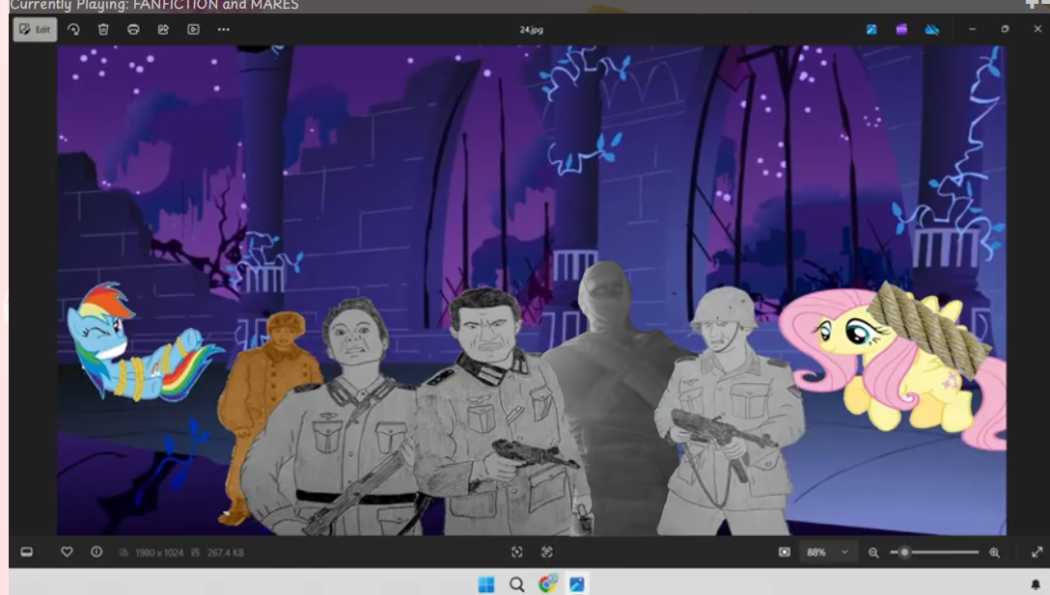Click the 1980 x 1024 dimensions text
Image resolution: width=1050 pixels, height=595 pixels.
[x=158, y=553]
